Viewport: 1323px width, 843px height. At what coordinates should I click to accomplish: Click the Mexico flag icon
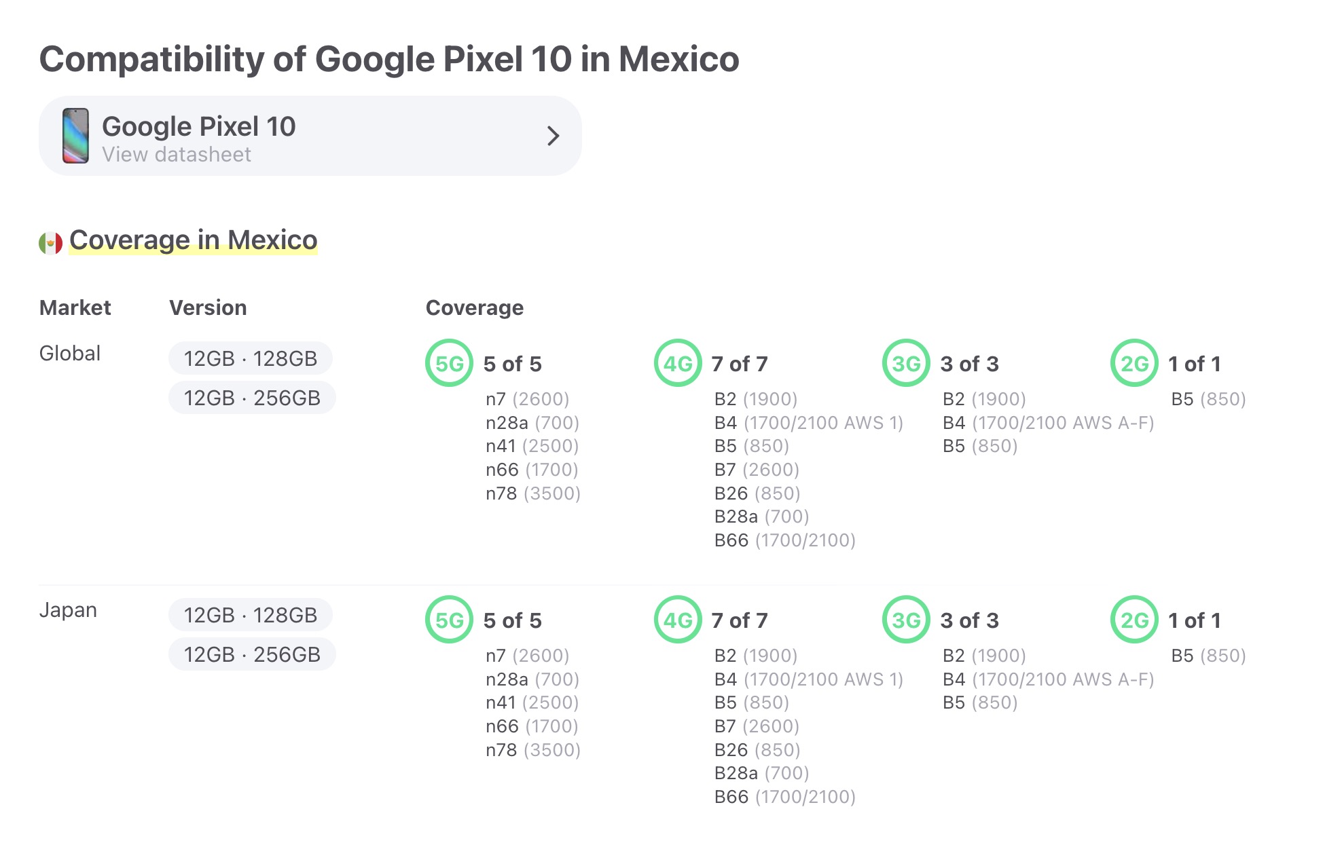(x=51, y=242)
